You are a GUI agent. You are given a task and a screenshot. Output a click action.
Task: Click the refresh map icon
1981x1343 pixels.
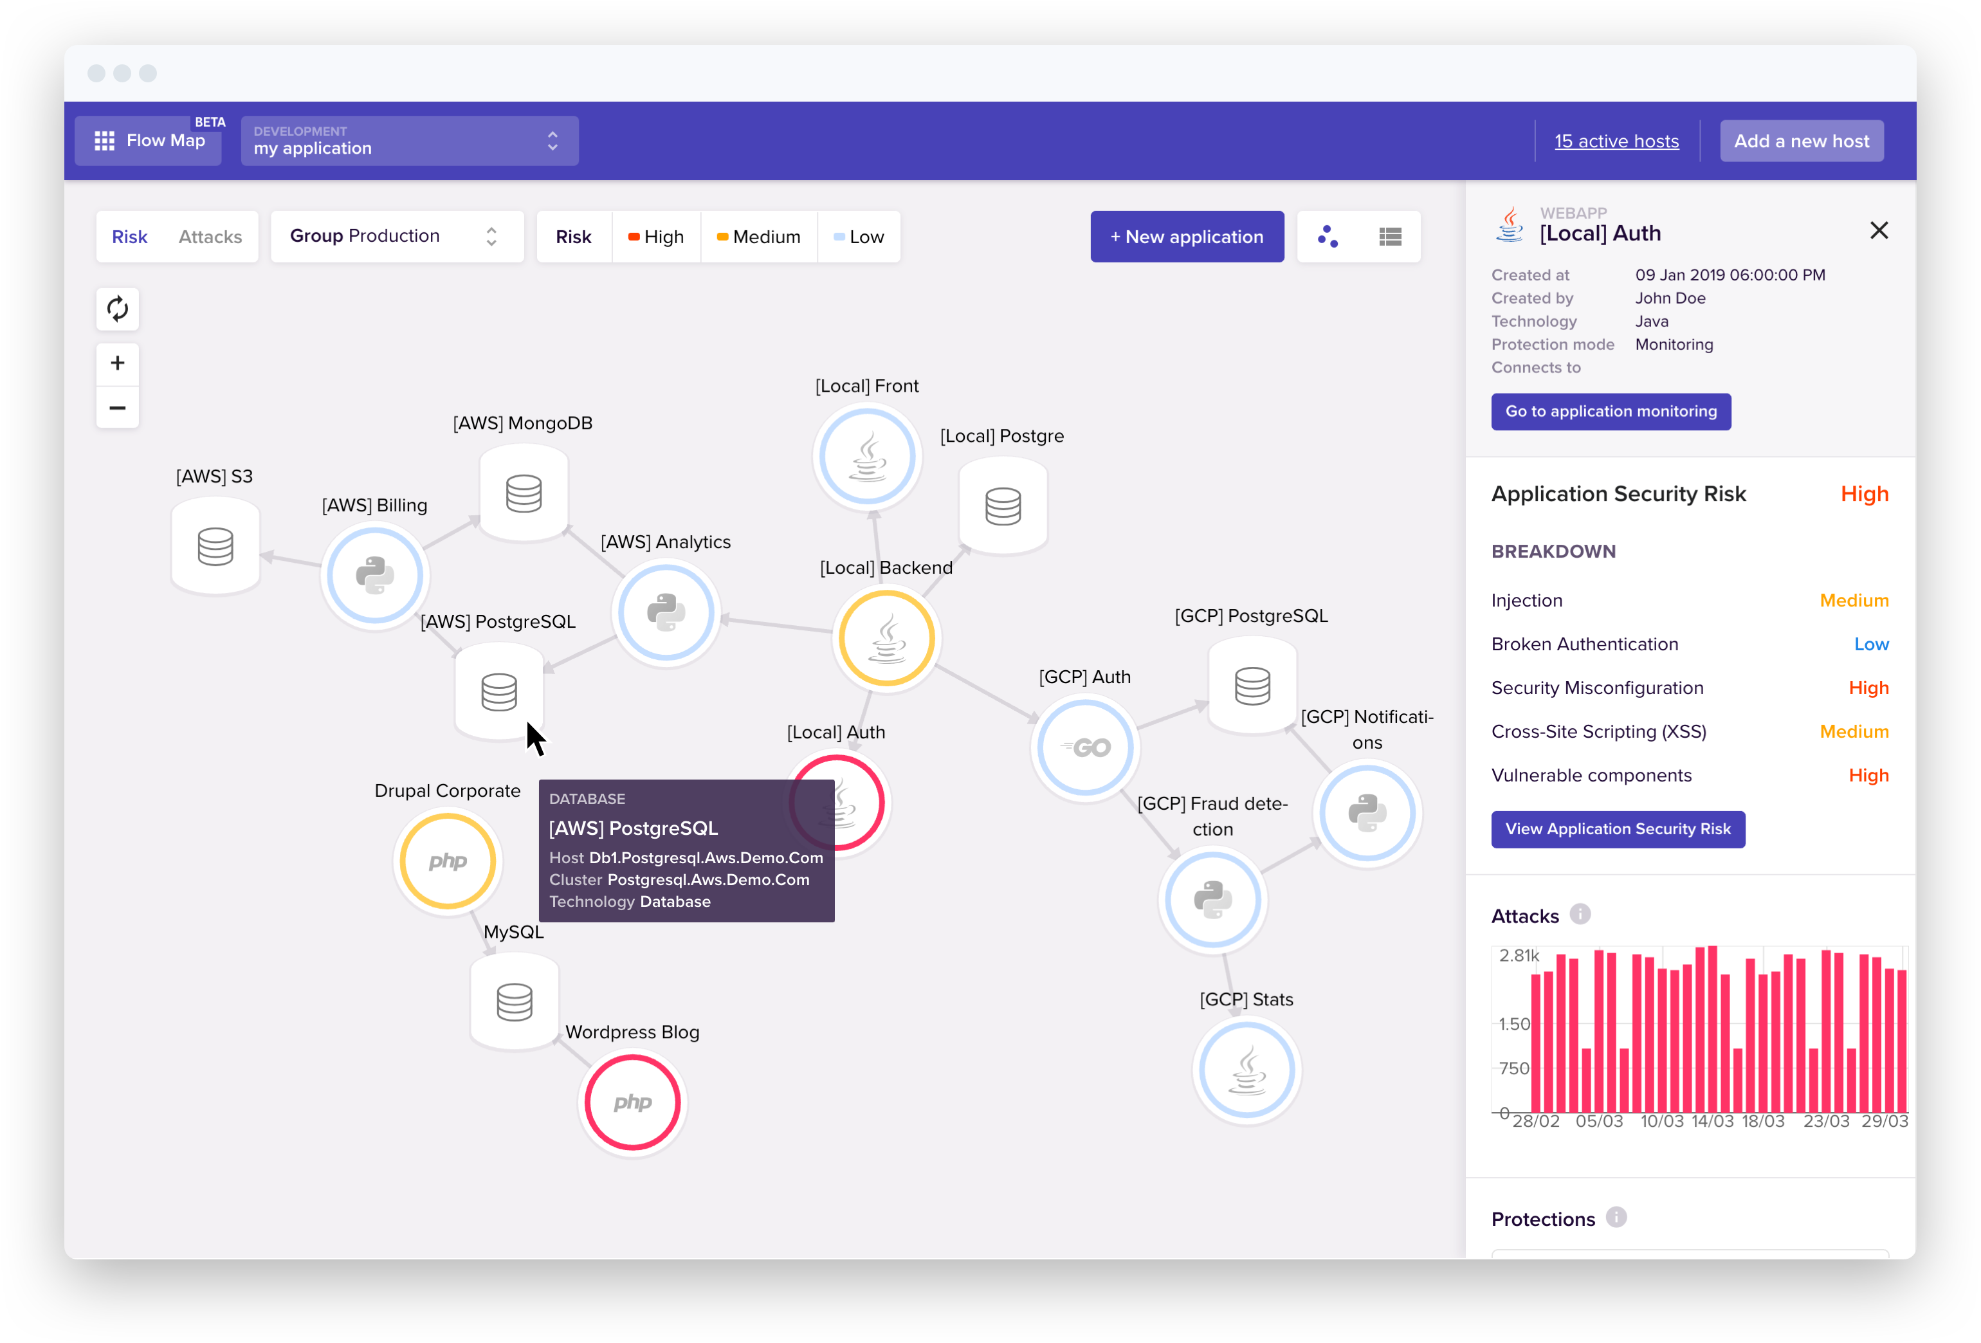tap(118, 309)
